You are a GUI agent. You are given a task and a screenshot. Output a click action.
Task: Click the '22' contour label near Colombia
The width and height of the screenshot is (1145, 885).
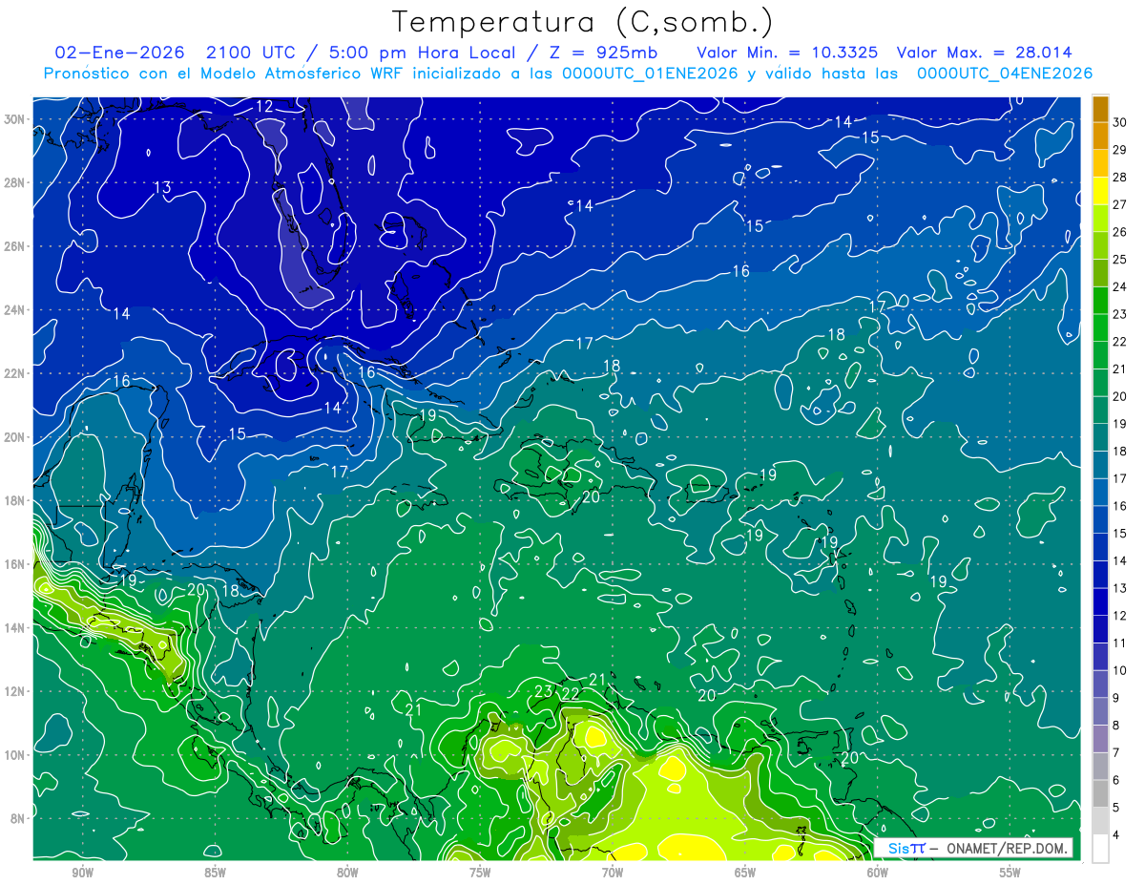(x=570, y=694)
